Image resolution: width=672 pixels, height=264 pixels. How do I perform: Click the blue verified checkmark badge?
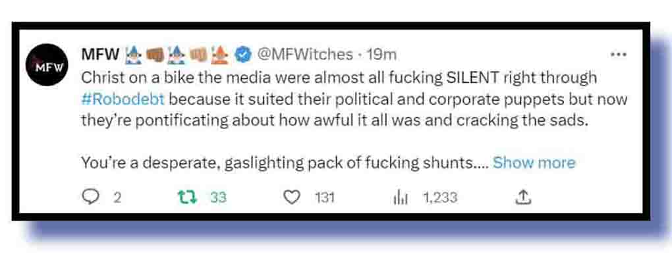pyautogui.click(x=243, y=54)
